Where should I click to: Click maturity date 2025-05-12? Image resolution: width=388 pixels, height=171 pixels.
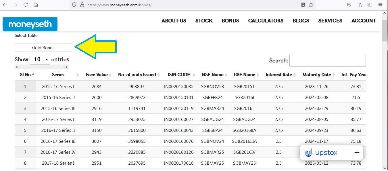(x=317, y=163)
